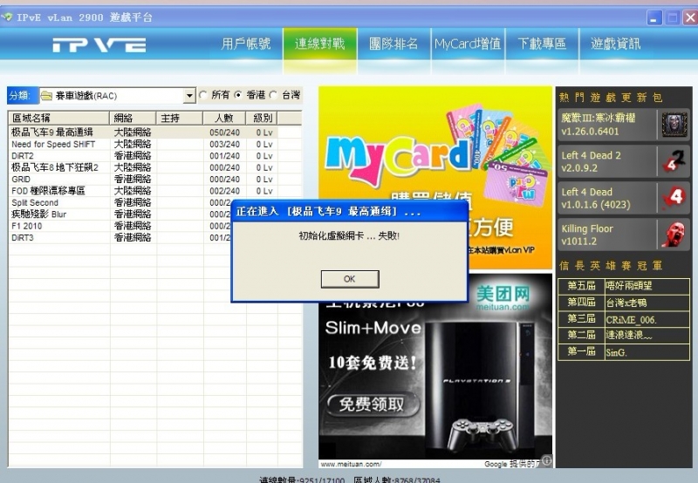Image resolution: width=698 pixels, height=483 pixels.
Task: Click the folder icon in category dropdown
Action: (46, 96)
